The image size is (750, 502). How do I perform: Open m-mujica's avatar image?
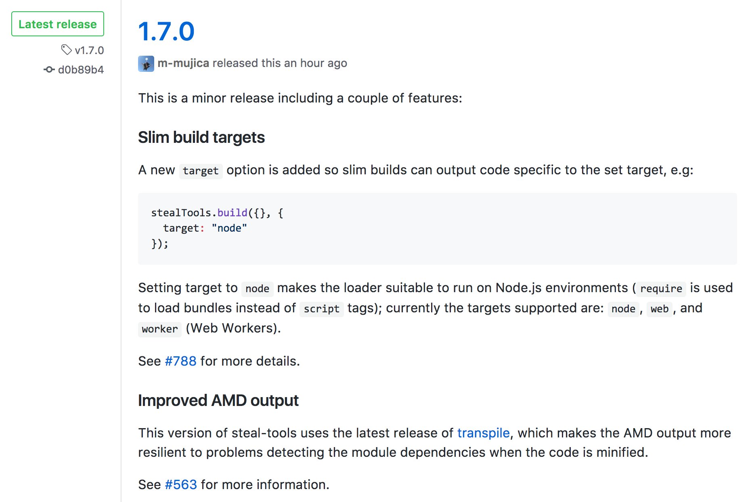(146, 64)
